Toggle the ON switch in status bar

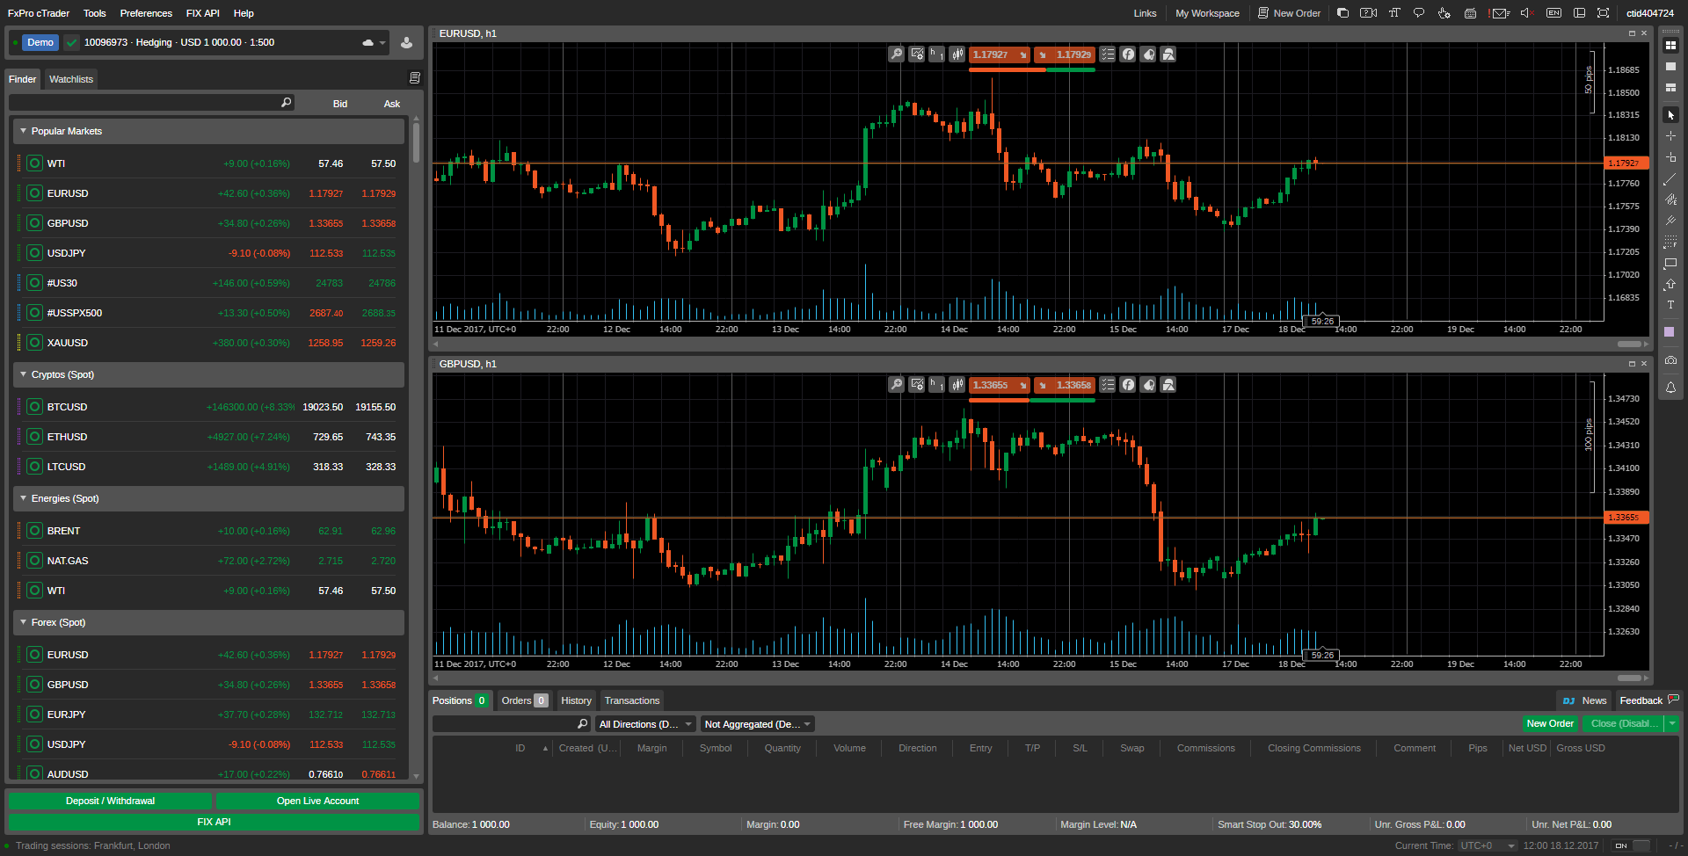pyautogui.click(x=1632, y=845)
